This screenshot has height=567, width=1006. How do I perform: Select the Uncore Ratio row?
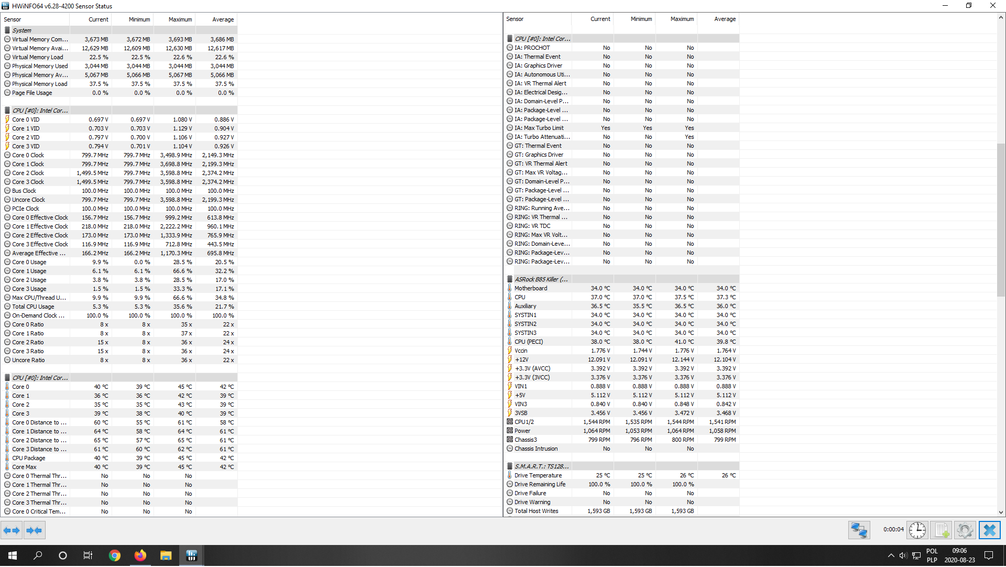point(119,360)
